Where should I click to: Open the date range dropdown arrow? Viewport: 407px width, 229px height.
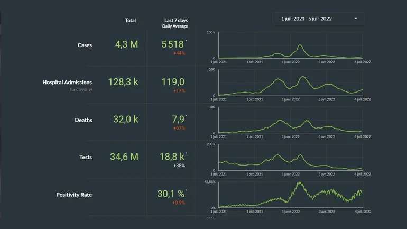(x=356, y=19)
